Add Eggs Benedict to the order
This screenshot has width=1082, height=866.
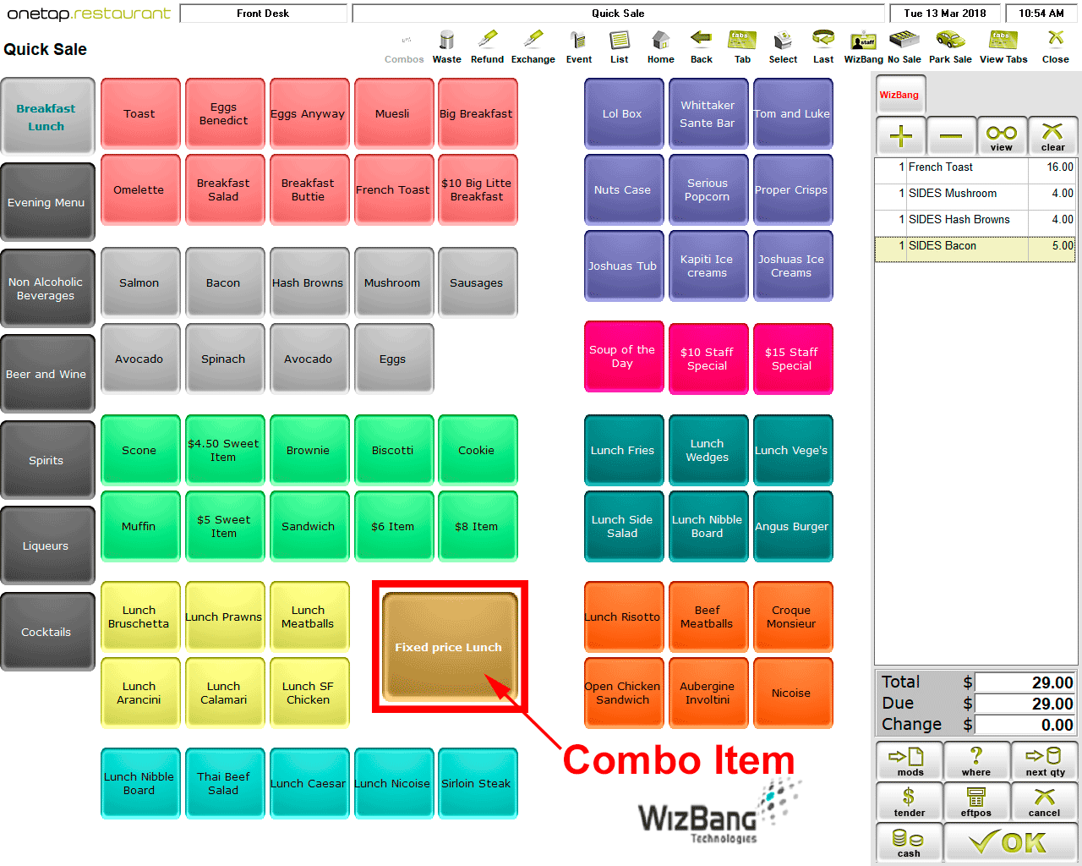coord(224,114)
